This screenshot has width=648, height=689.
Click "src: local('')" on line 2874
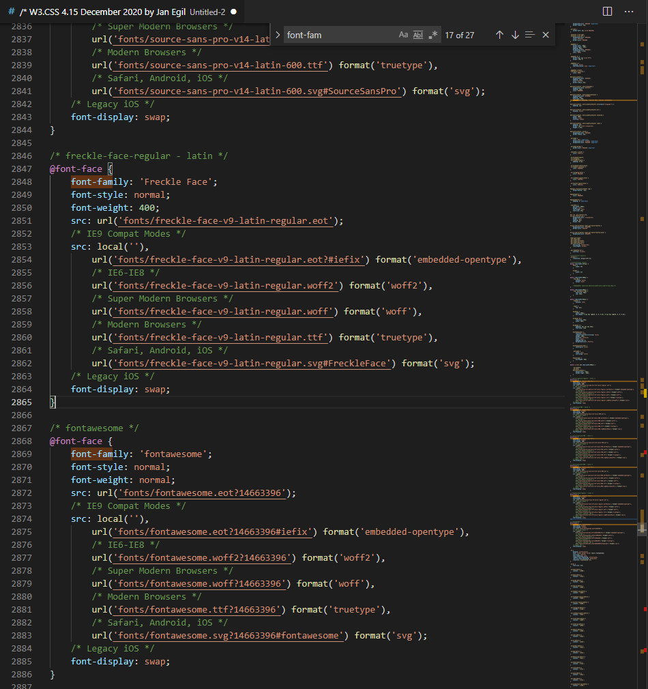[x=107, y=519]
